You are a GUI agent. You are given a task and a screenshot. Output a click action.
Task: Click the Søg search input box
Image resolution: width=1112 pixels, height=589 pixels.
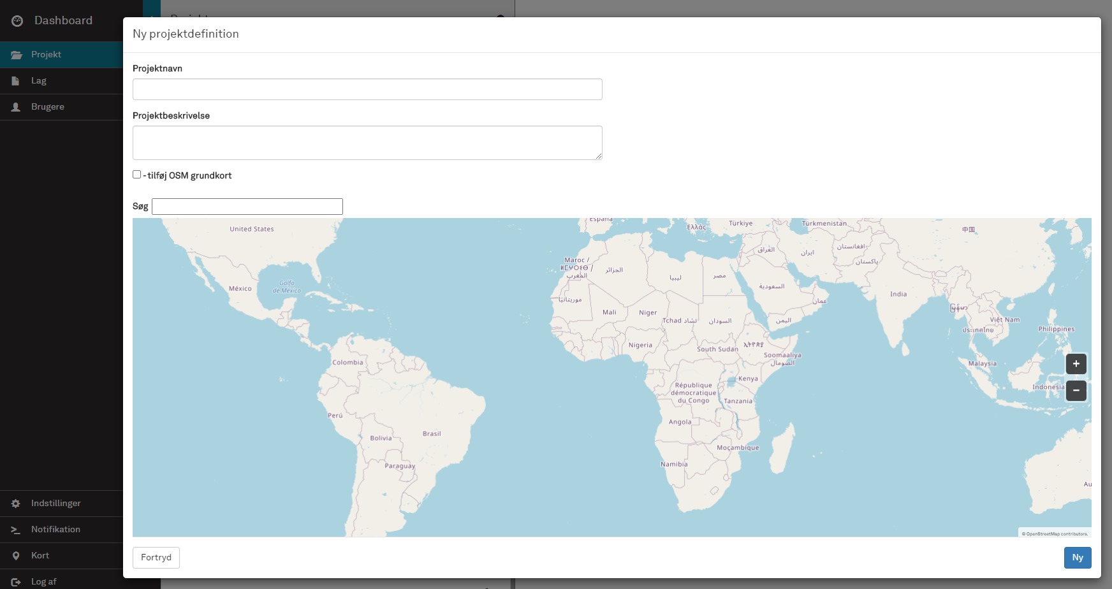click(247, 207)
